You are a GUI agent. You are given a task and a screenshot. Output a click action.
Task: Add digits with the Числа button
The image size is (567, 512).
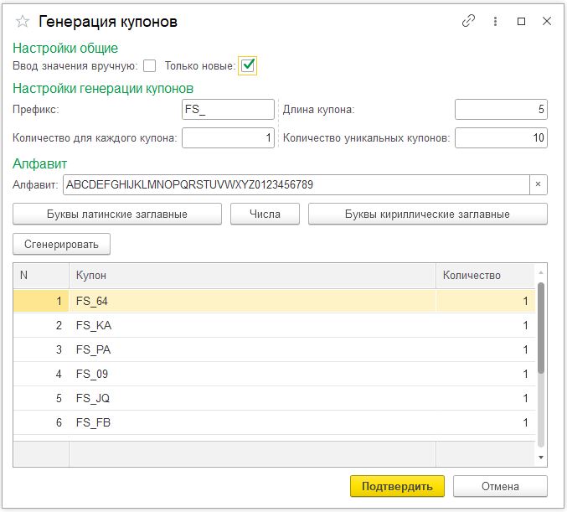click(x=265, y=214)
